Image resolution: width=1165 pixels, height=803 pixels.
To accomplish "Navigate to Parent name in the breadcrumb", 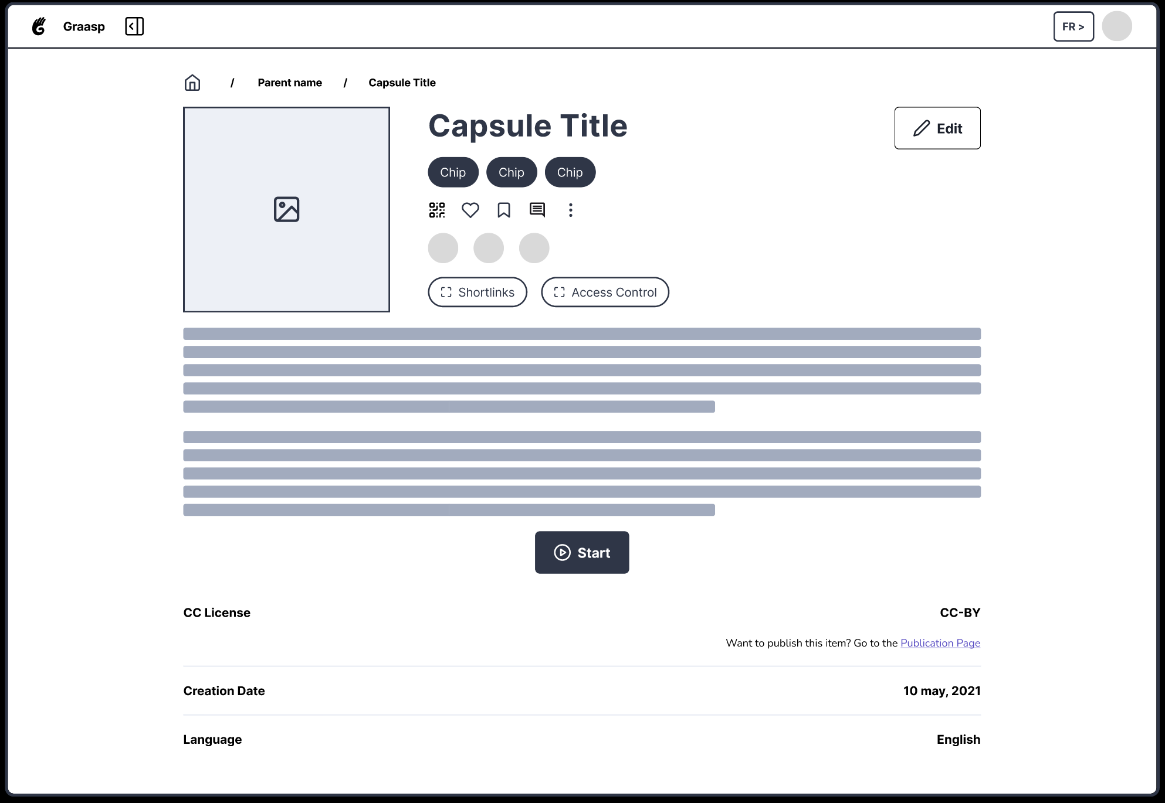I will tap(289, 83).
